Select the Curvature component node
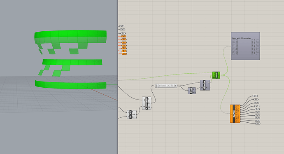The width and height of the screenshot is (284, 154). [147, 103]
